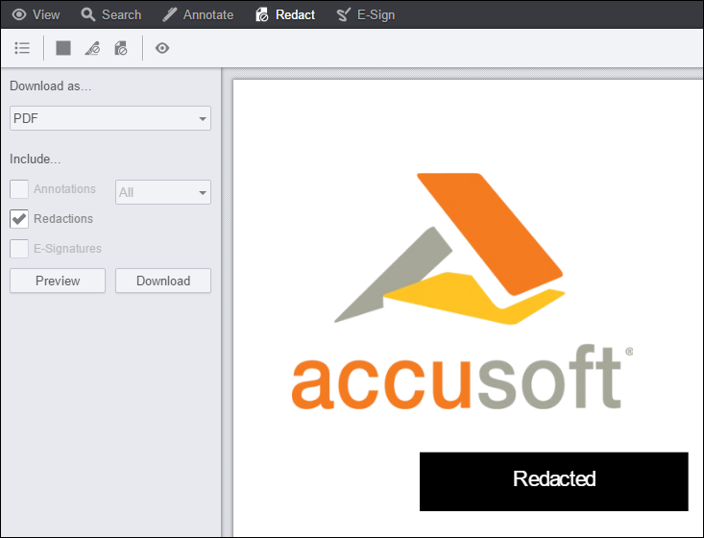Click the list view toolbar icon
The height and width of the screenshot is (538, 704).
coord(22,48)
